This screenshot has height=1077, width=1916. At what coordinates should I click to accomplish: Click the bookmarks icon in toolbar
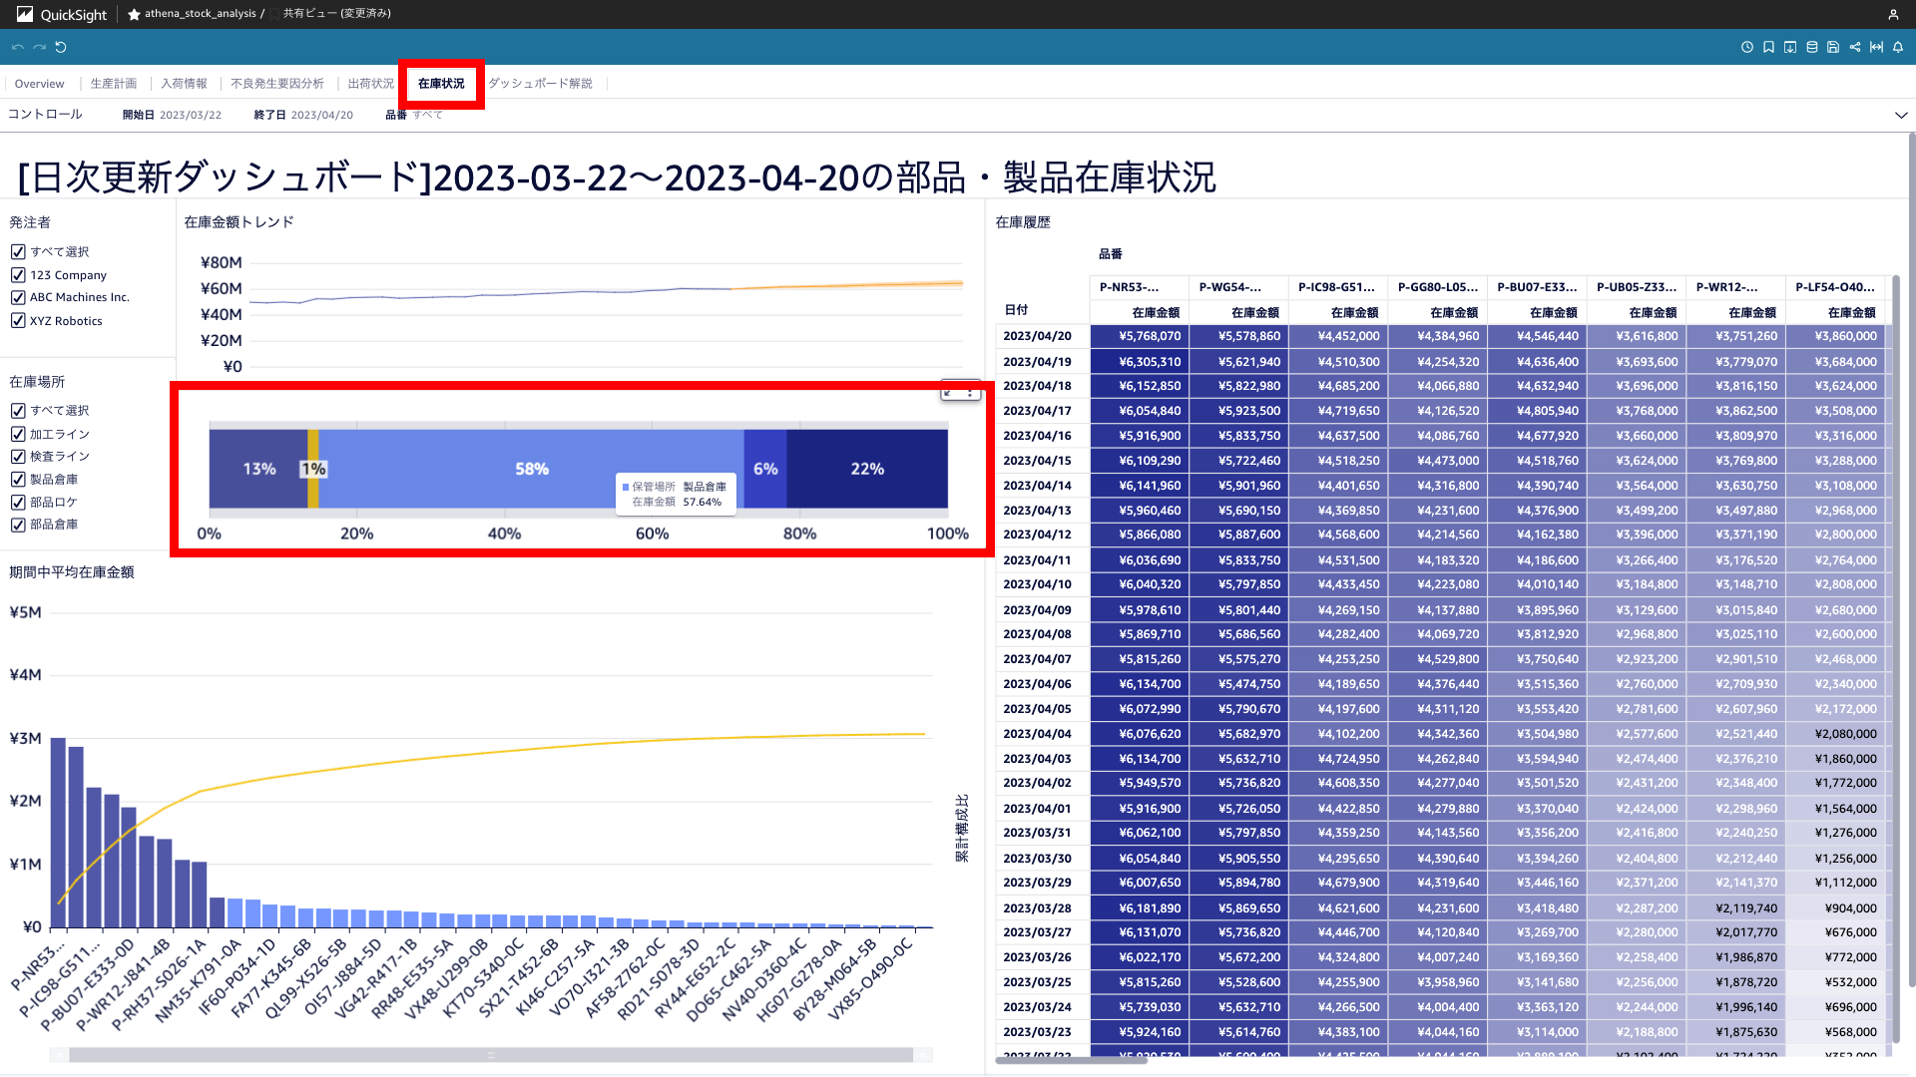[x=1768, y=47]
